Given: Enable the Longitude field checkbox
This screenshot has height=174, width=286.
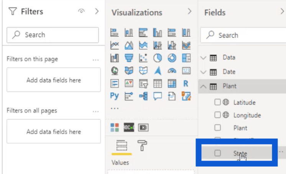Looking at the screenshot, I should point(217,115).
